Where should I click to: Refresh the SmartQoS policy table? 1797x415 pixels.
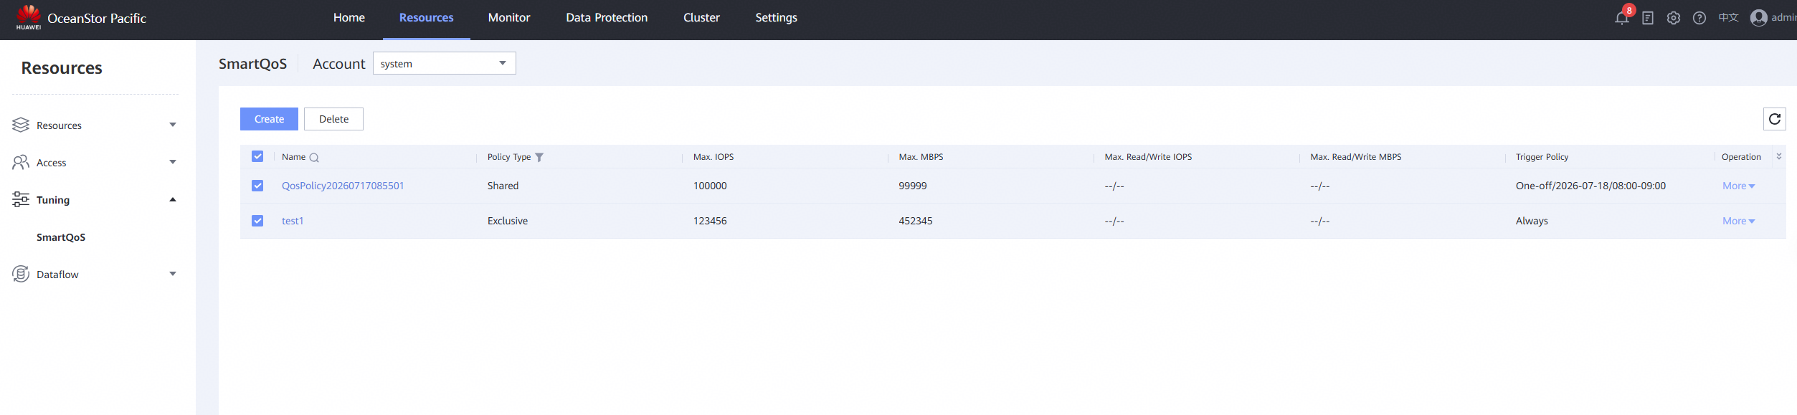coord(1775,119)
